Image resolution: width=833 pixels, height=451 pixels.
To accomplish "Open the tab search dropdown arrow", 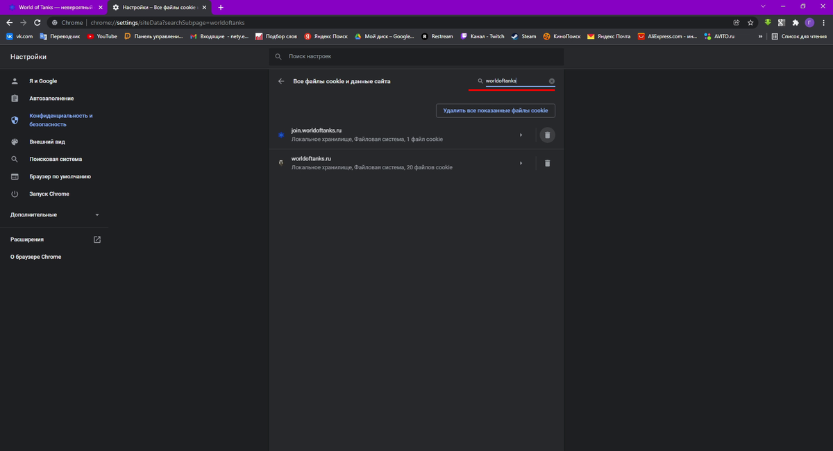I will (x=764, y=6).
